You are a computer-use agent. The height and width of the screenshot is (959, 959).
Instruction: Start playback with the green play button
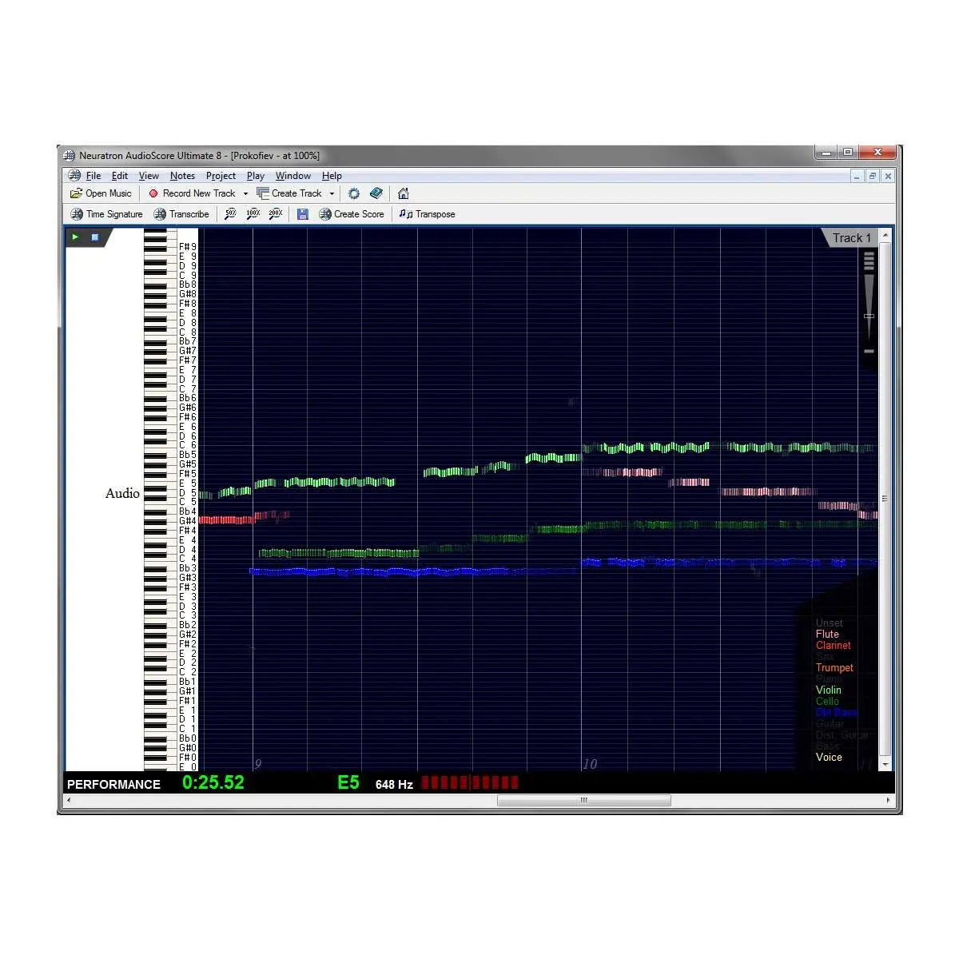[74, 237]
